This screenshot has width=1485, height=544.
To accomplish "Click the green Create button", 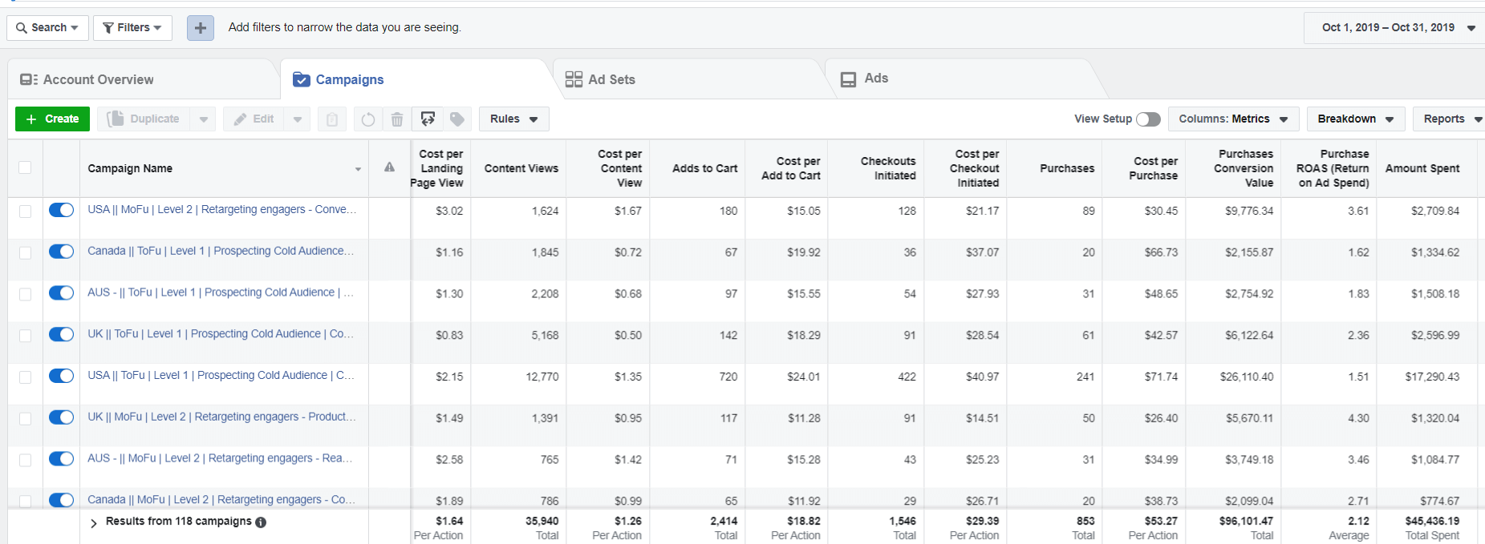I will point(52,119).
